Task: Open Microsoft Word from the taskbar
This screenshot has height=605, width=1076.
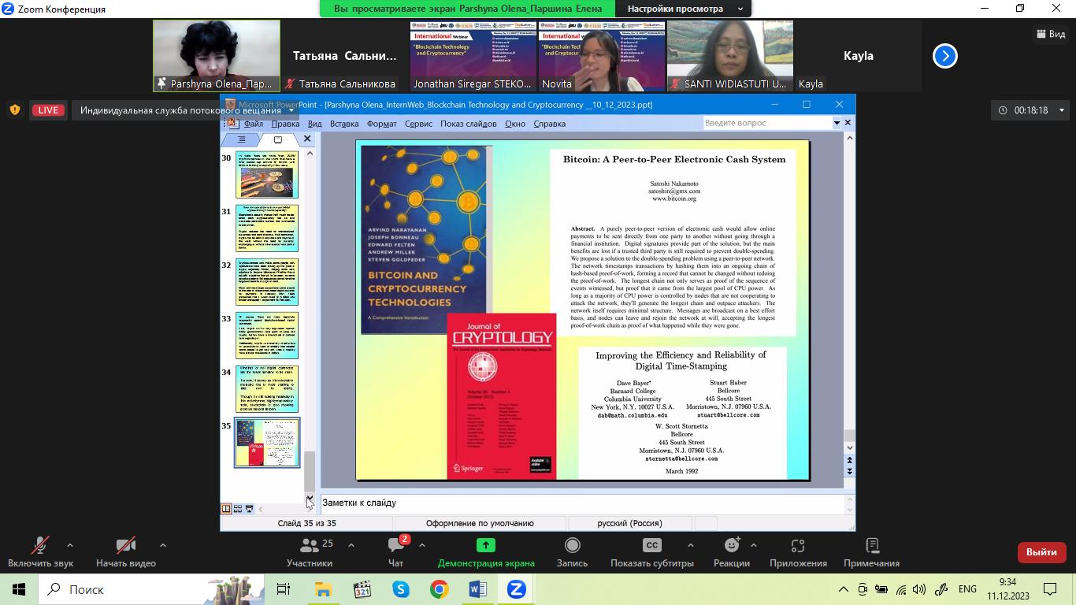Action: coord(478,589)
